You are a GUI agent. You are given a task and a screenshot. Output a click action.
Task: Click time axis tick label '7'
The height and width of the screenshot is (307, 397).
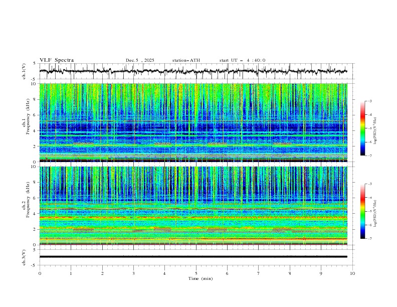(x=259, y=273)
